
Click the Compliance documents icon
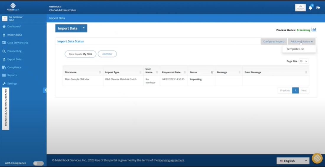pyautogui.click(x=4, y=67)
